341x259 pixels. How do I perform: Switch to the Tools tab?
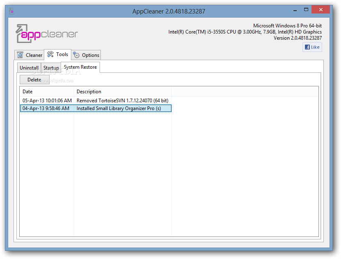click(x=58, y=54)
